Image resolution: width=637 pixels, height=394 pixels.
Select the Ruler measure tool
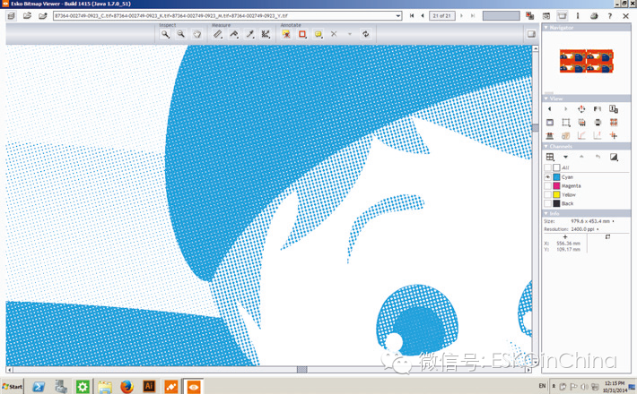coord(218,34)
